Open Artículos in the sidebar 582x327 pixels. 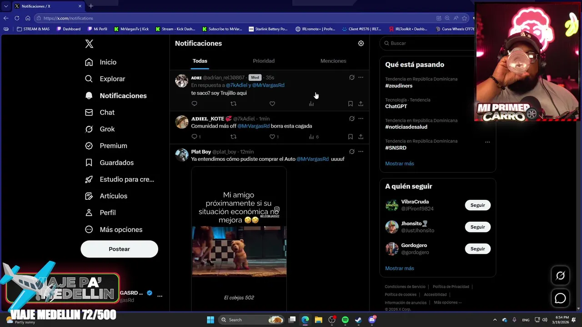(x=106, y=196)
